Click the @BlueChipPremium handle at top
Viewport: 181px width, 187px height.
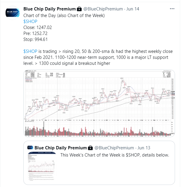[103, 9]
